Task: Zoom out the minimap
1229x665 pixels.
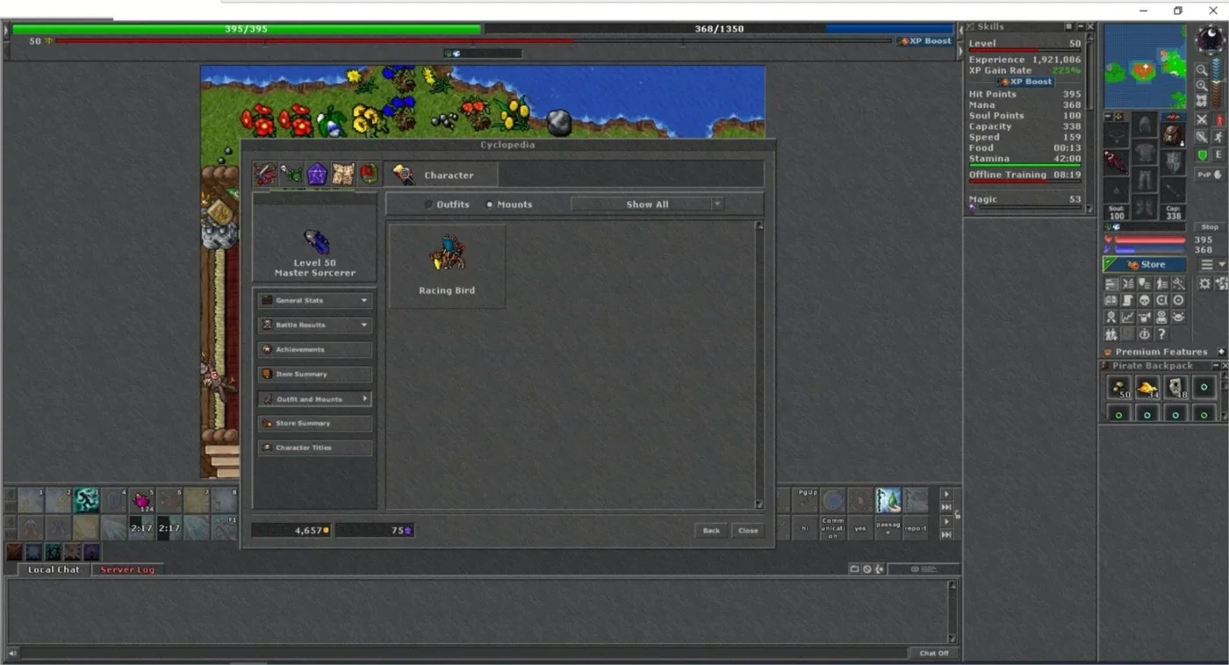Action: [x=1202, y=70]
